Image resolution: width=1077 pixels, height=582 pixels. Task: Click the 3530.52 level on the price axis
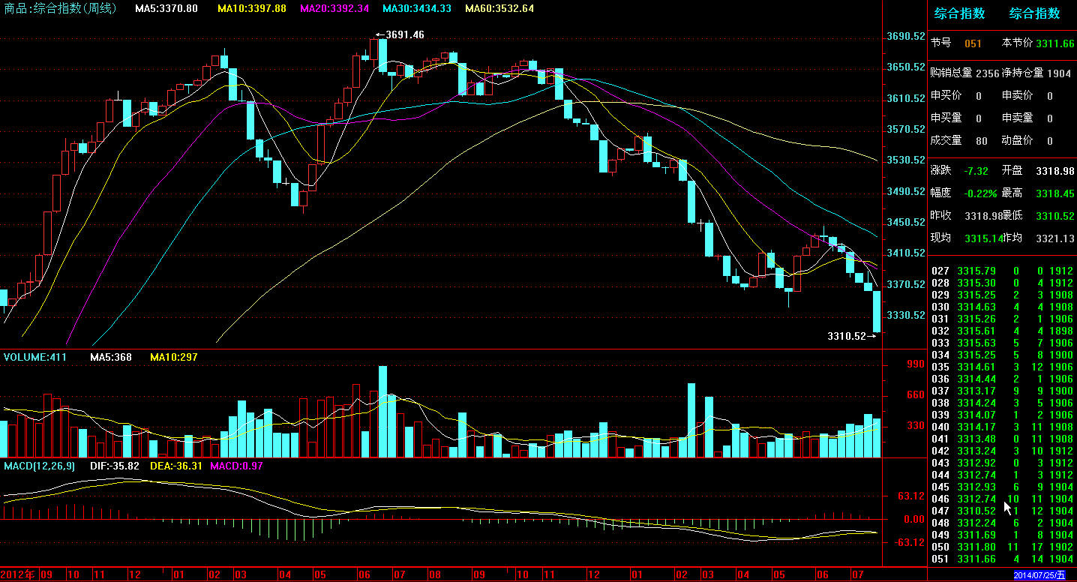point(905,160)
